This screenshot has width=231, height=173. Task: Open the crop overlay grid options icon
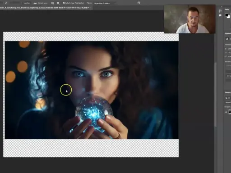[x=52, y=3]
